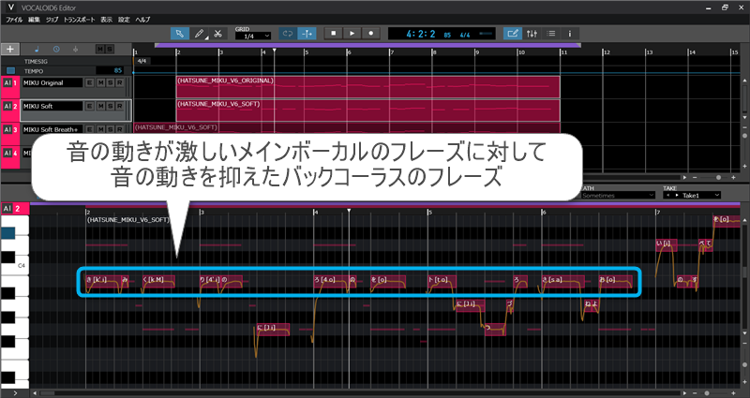Open the ファイル menu
This screenshot has width=750, height=398.
click(14, 20)
